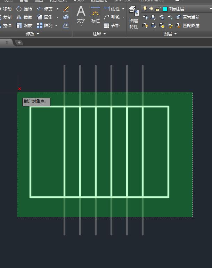The image size is (212, 268).
Task: Select the 引线 (Leader) tool
Action: 112,17
